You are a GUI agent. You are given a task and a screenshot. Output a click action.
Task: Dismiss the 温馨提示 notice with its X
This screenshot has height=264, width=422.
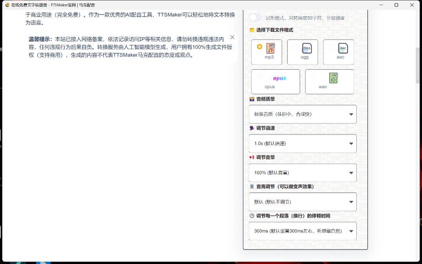click(x=232, y=37)
